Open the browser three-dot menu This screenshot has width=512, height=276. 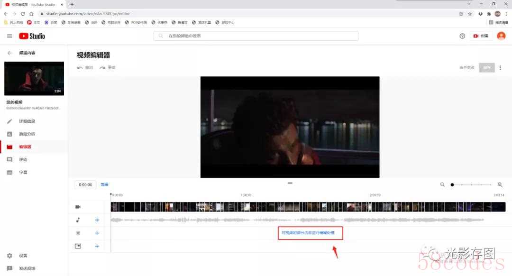coord(506,14)
